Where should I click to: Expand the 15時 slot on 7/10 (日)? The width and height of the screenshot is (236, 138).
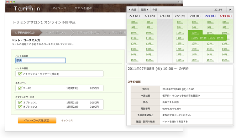(x=225, y=60)
